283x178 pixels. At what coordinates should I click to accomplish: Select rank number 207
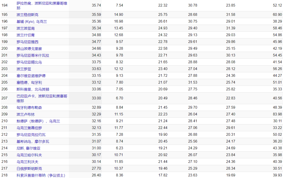4,98
